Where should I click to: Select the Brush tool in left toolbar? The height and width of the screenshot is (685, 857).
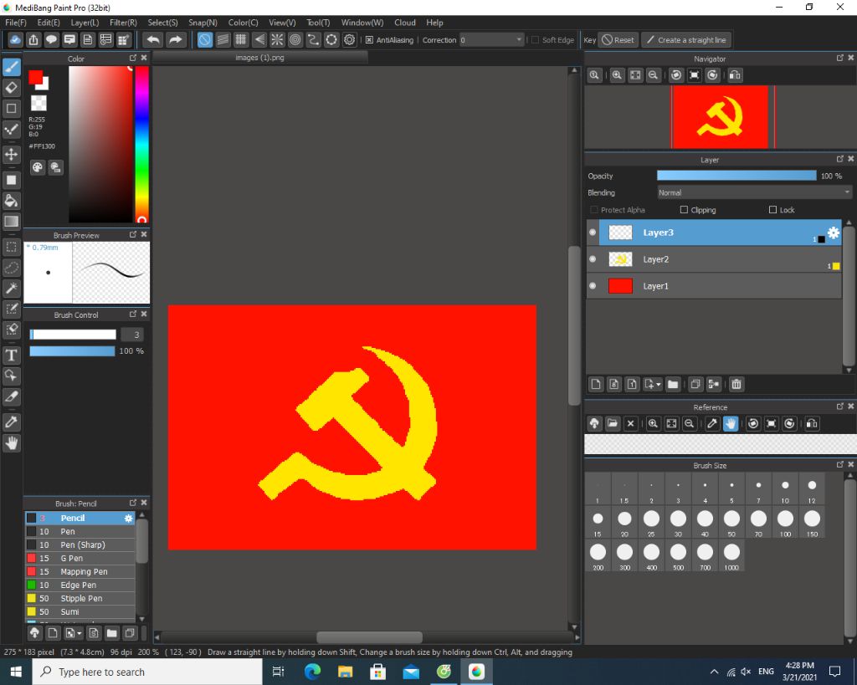pyautogui.click(x=12, y=67)
